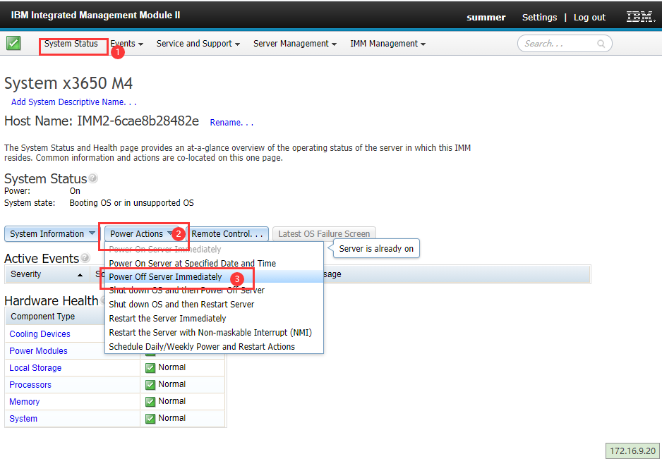Image resolution: width=662 pixels, height=459 pixels.
Task: Sort by Severity column arrow
Action: [x=80, y=275]
